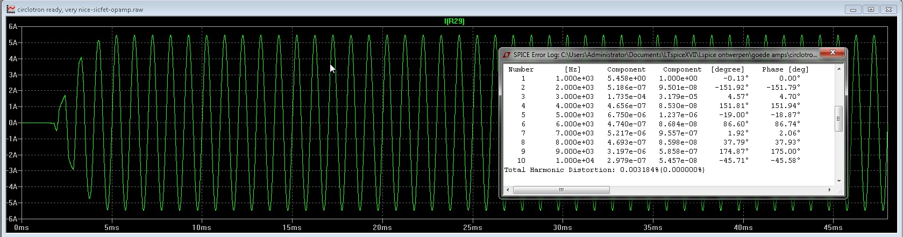This screenshot has width=903, height=237.
Task: Click the error log vertical scrollbar up arrow
Action: 838,69
